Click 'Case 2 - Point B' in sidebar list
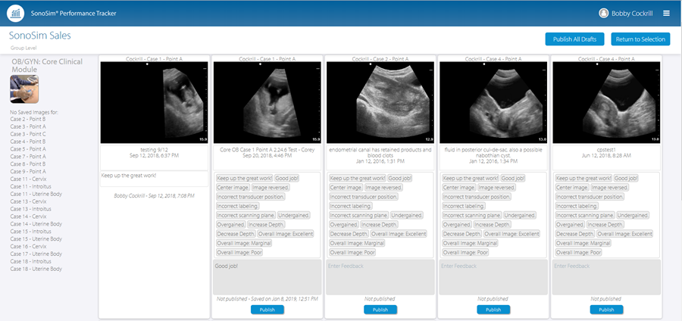This screenshot has height=321, width=682. tap(28, 119)
